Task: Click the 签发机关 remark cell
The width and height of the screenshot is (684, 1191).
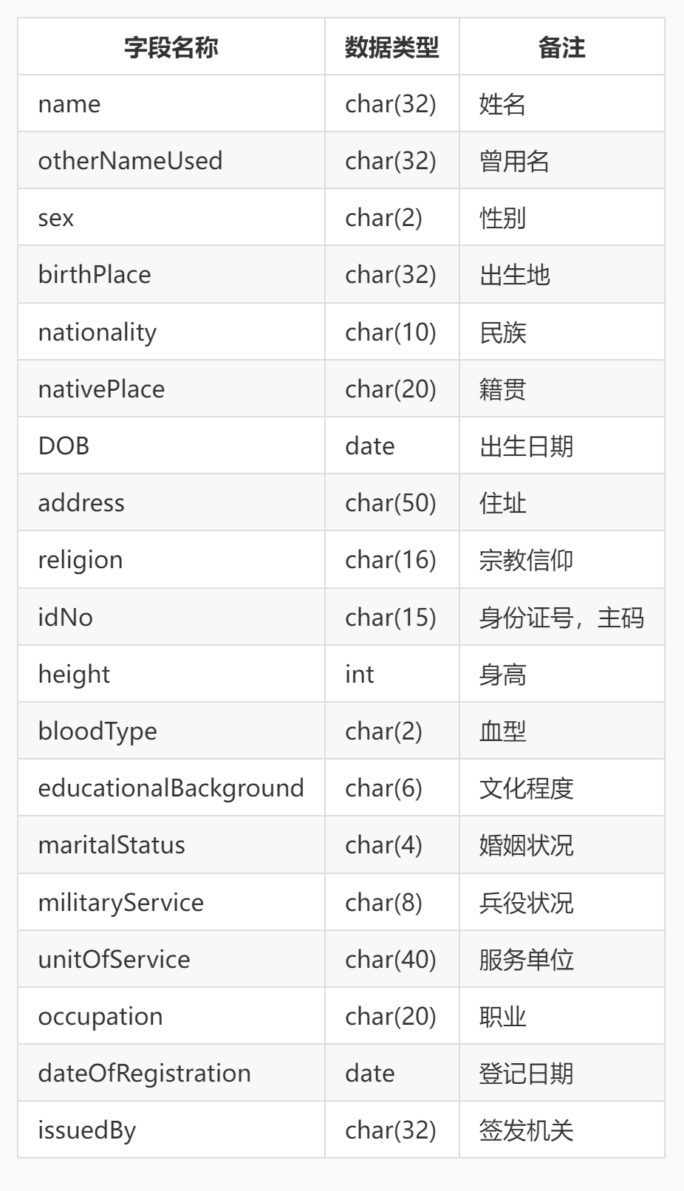Action: 526,1130
